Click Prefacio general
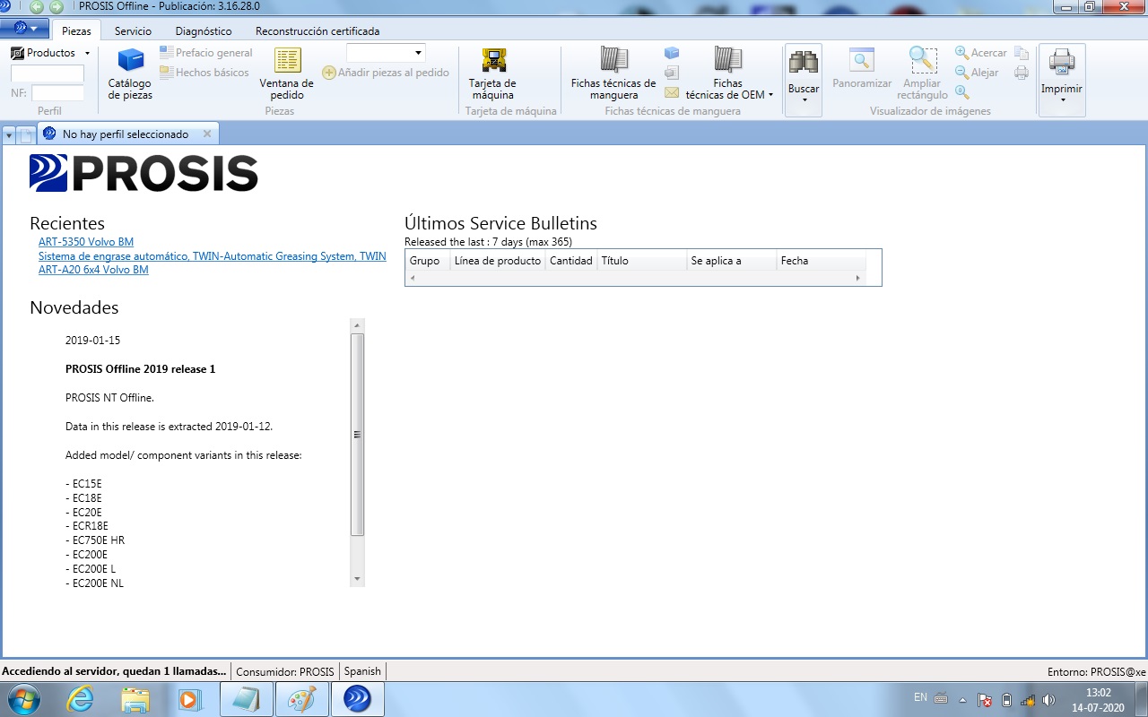The height and width of the screenshot is (717, 1148). click(206, 53)
